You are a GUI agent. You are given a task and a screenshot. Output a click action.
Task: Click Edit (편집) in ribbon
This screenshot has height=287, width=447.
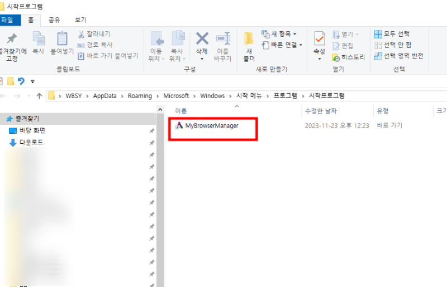[343, 46]
